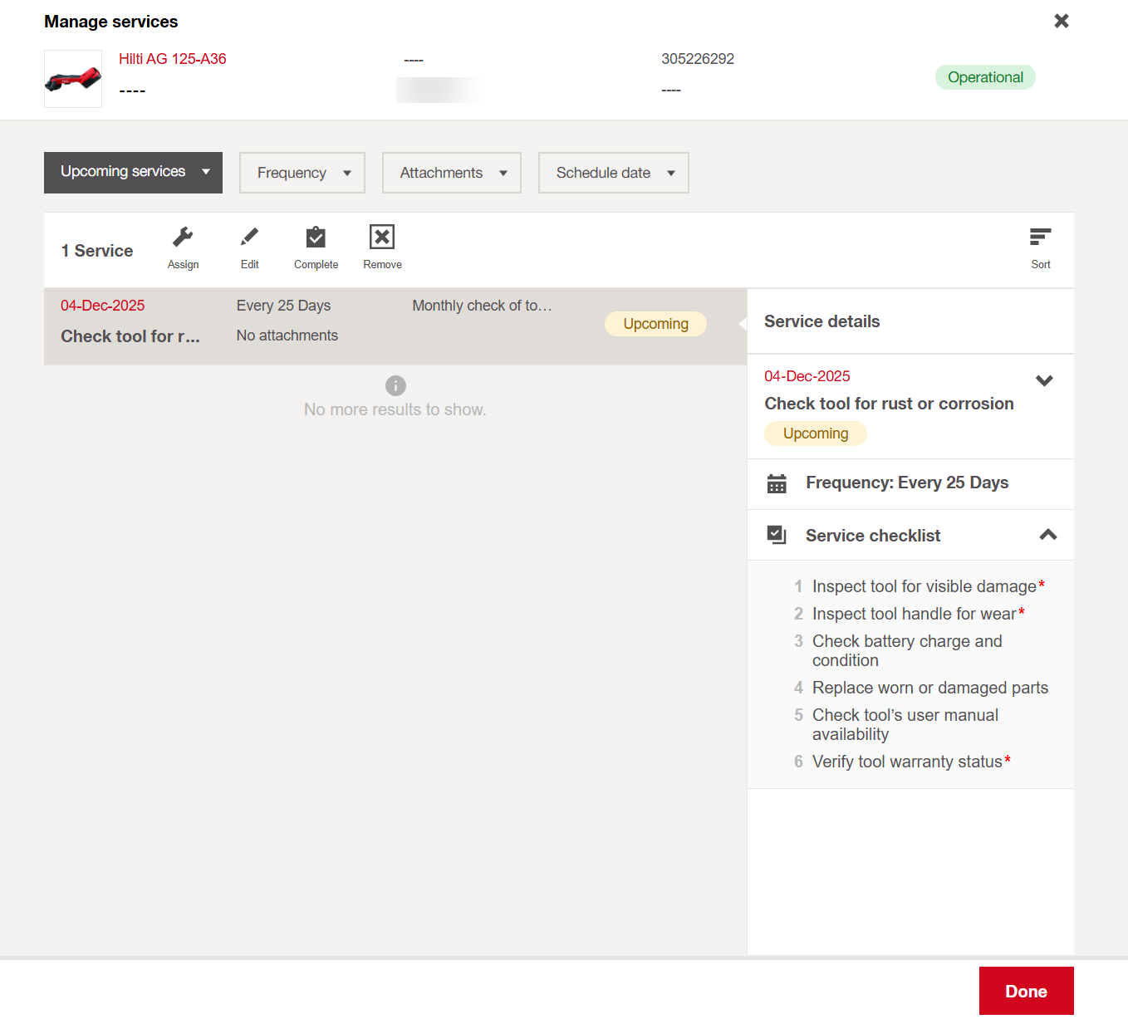This screenshot has width=1128, height=1019.
Task: Click the angle grinder tool thumbnail
Action: pyautogui.click(x=73, y=79)
